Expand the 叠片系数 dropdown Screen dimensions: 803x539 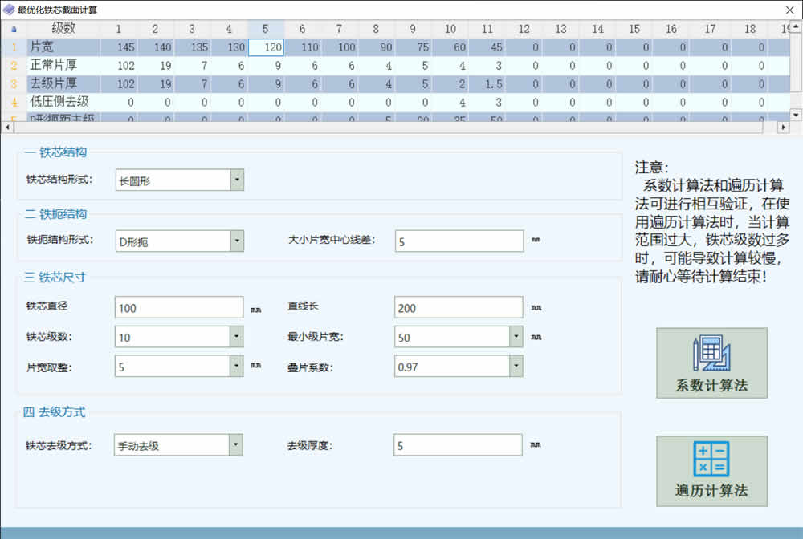(x=516, y=367)
